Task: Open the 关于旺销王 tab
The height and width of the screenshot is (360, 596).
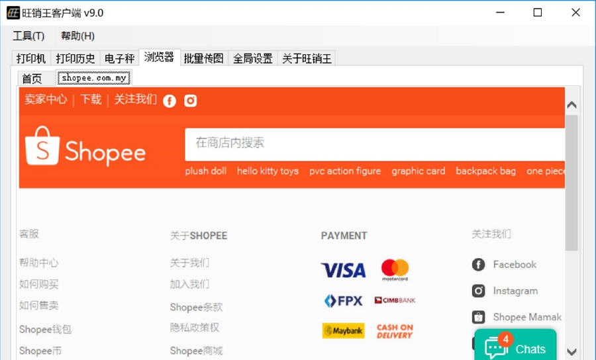Action: point(307,58)
